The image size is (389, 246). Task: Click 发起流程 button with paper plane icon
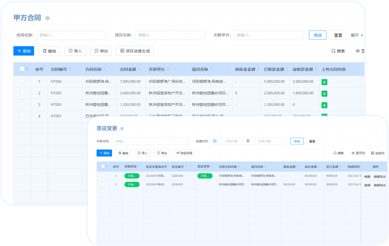pos(184,153)
